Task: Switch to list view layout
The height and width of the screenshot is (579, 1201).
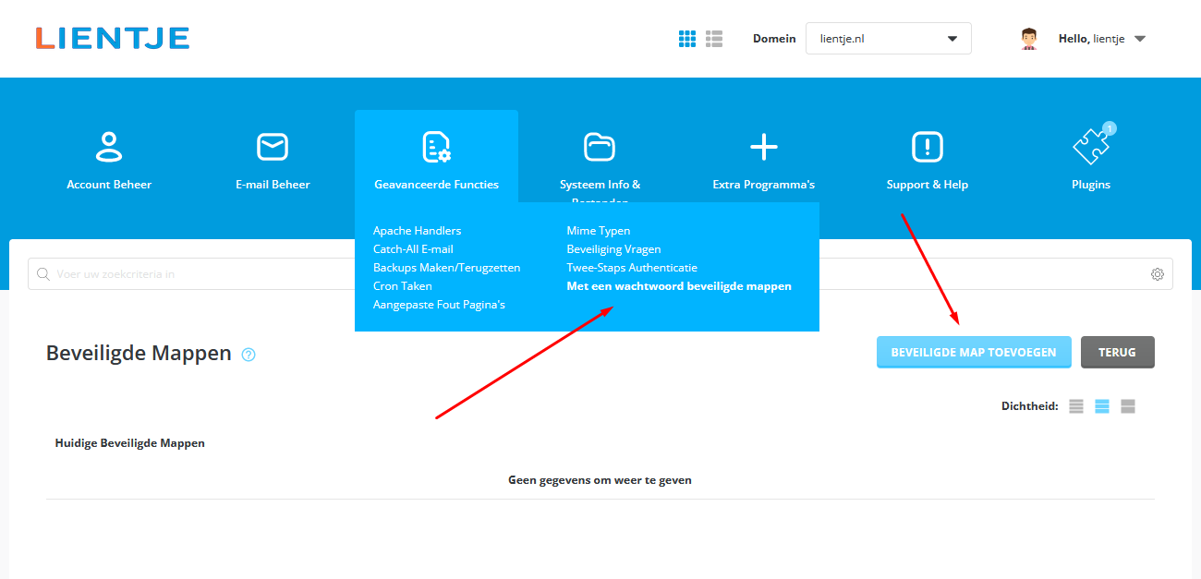Action: click(714, 39)
